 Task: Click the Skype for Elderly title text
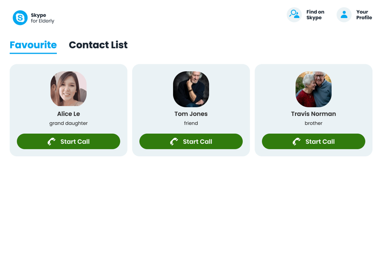42,18
